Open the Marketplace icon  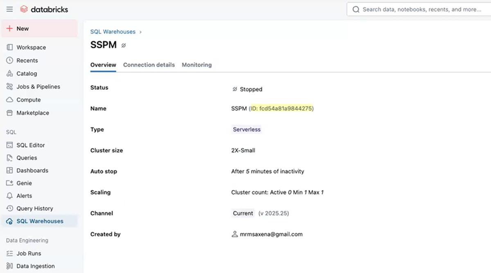pyautogui.click(x=10, y=113)
